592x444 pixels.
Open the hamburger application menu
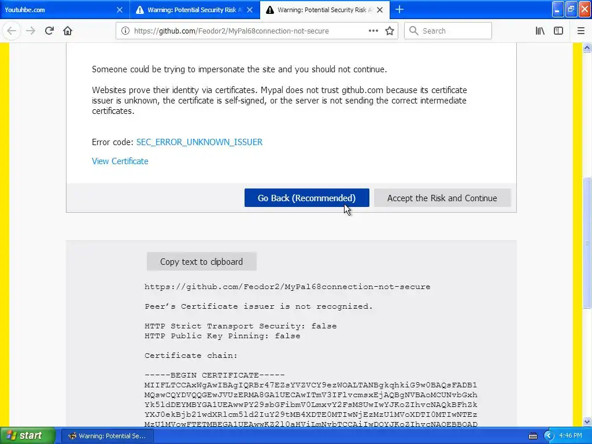point(581,31)
